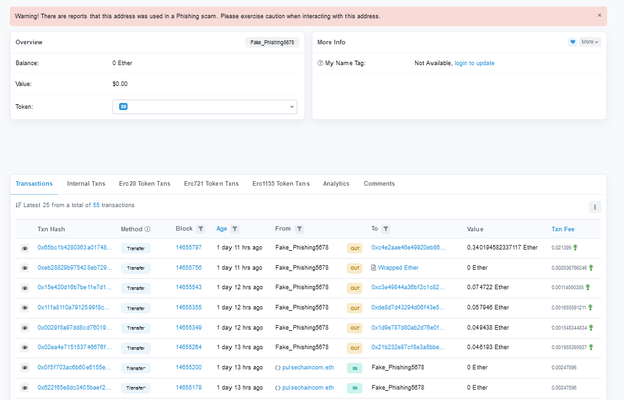Click gas lightbulb icon next to fee 0.00114550355
Viewport: 624px width, 400px height.
point(588,287)
